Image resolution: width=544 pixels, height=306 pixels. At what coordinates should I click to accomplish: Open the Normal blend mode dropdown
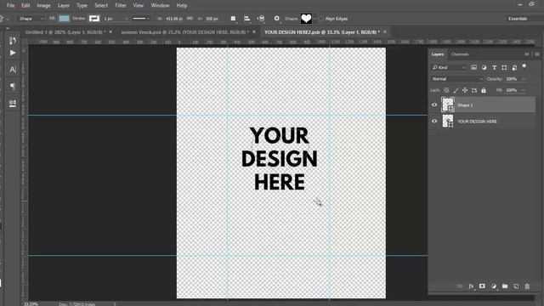coord(457,79)
